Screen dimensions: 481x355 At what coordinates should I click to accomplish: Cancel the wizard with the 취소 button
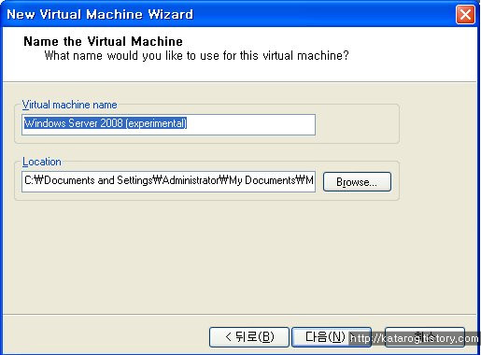click(425, 337)
